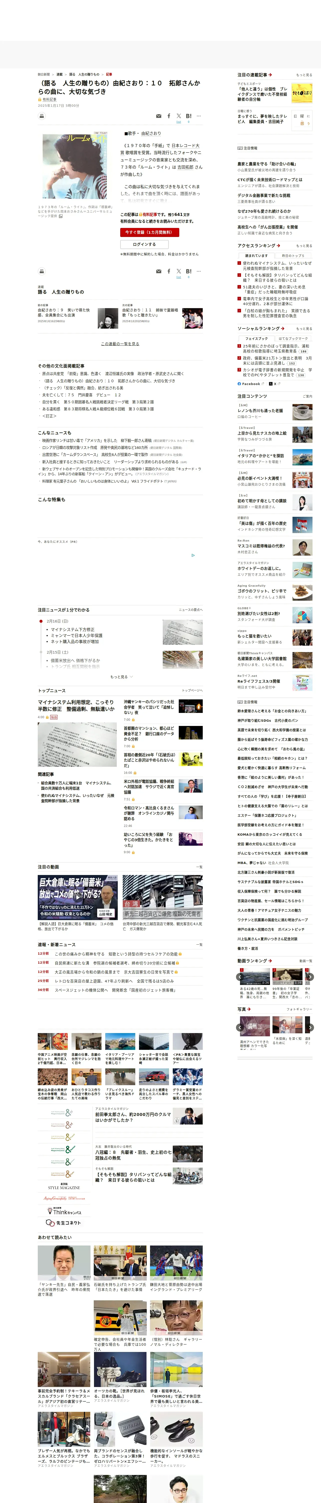Expand もっと見る next to 注目の連載記事

coord(304,75)
